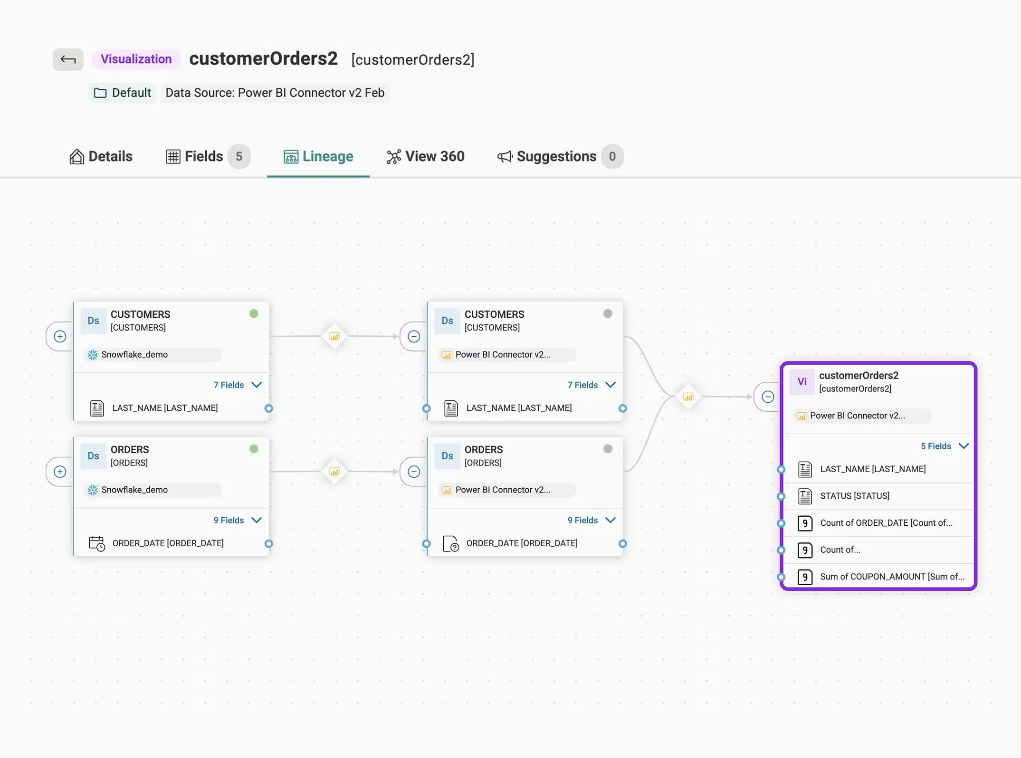Click green status dot on Snowflake ORDERS node
The image size is (1021, 758).
click(254, 449)
